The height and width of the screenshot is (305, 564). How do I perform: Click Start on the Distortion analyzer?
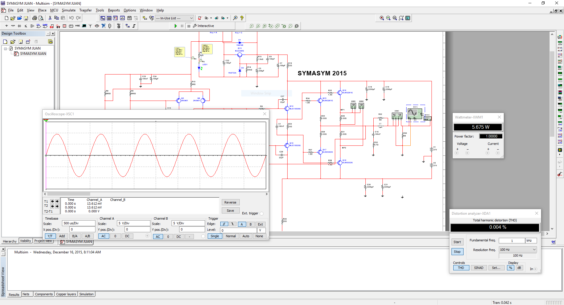tap(457, 242)
